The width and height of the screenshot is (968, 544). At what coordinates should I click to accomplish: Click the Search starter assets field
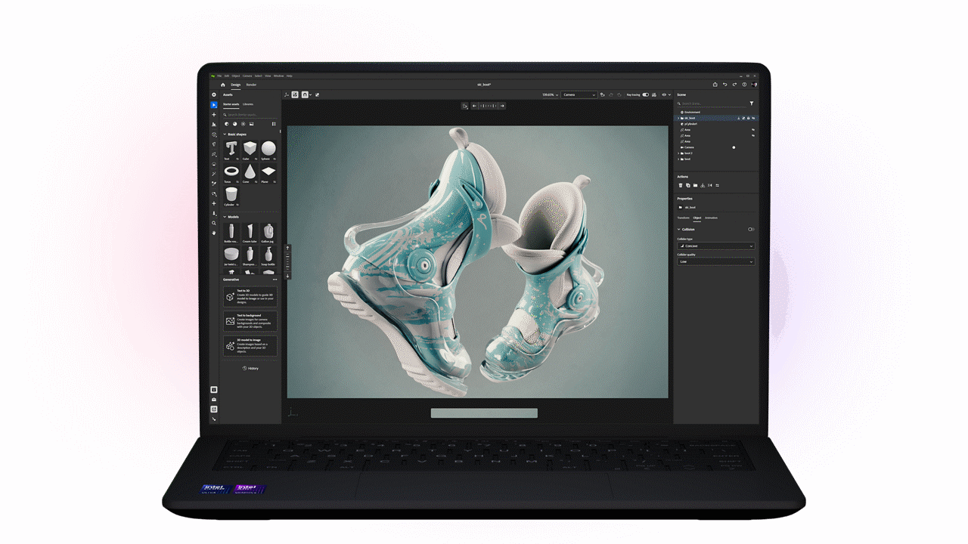click(250, 115)
